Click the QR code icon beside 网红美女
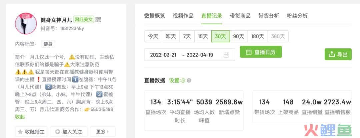Screen dimensions: 360x138 click(x=98, y=20)
